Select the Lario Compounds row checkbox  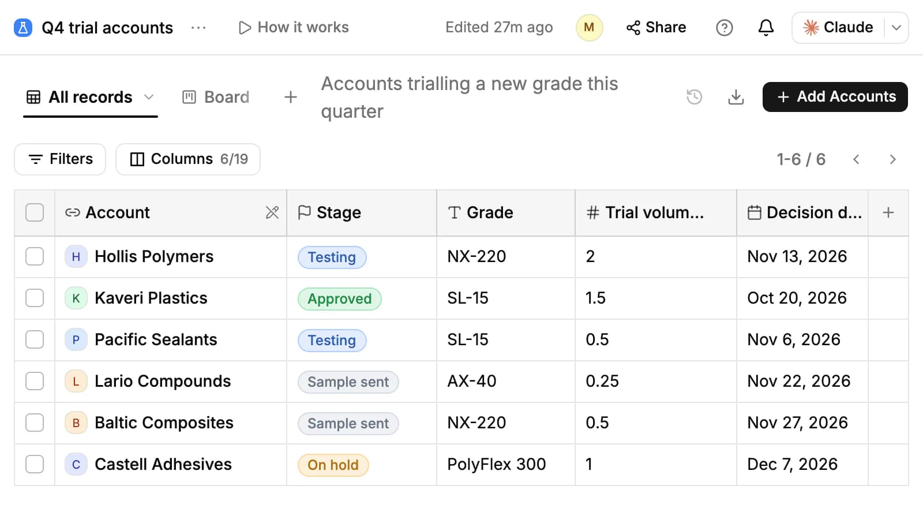pyautogui.click(x=35, y=381)
